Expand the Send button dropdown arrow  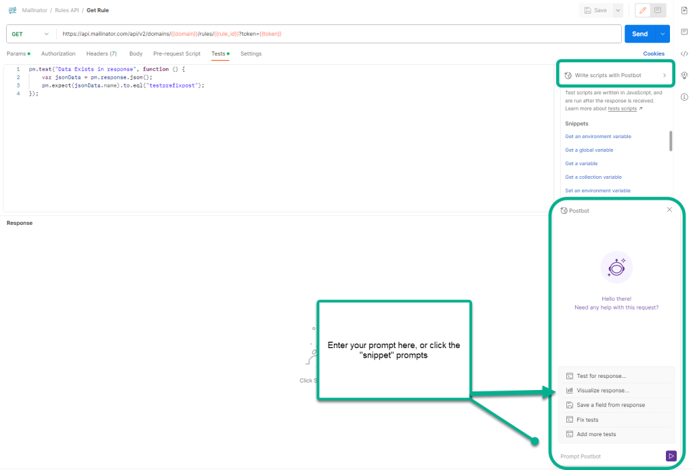[663, 34]
